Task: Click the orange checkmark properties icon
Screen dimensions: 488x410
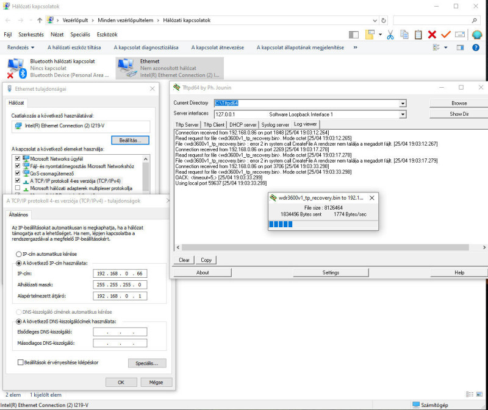Action: (446, 35)
